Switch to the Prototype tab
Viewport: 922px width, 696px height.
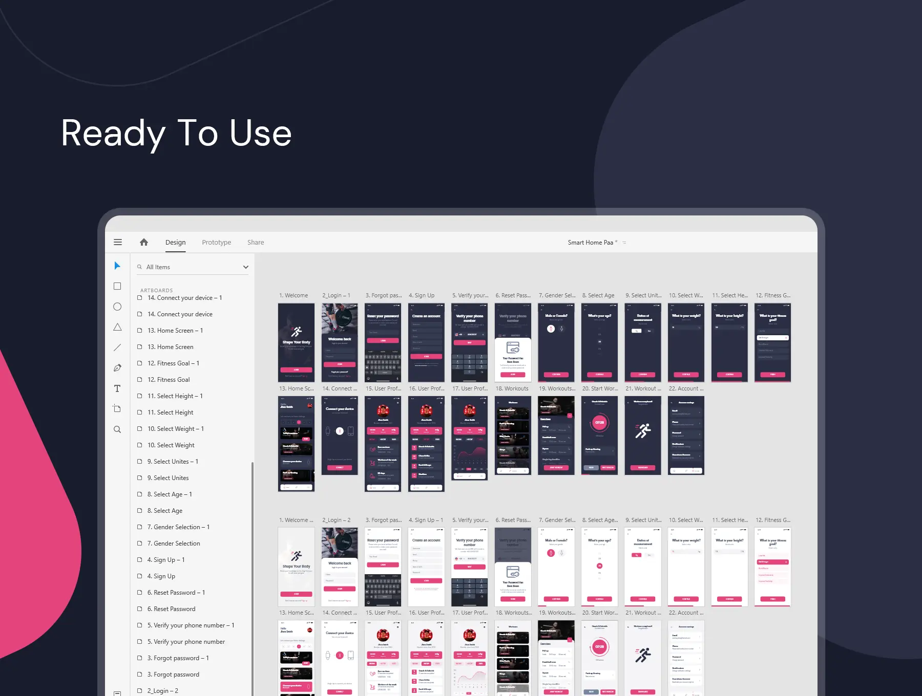[217, 243]
